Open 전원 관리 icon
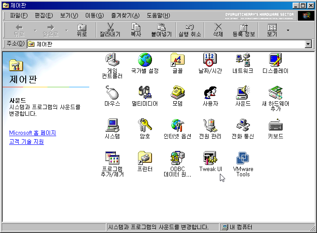The image size is (317, 233). tap(210, 125)
